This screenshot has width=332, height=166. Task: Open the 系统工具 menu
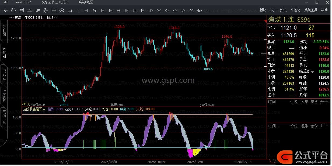311,10
